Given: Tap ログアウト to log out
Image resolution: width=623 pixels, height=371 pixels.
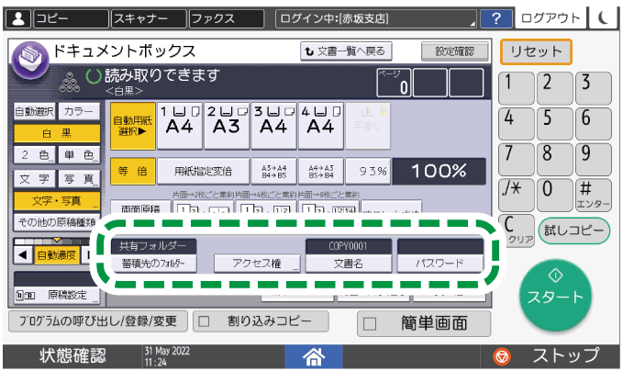Looking at the screenshot, I should (551, 18).
